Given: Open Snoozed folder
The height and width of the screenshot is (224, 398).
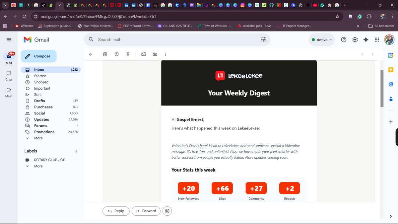Looking at the screenshot, I should coord(51,82).
